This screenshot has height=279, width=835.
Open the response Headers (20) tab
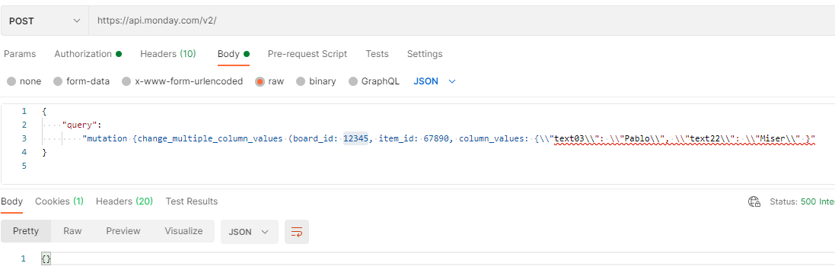[x=124, y=201]
